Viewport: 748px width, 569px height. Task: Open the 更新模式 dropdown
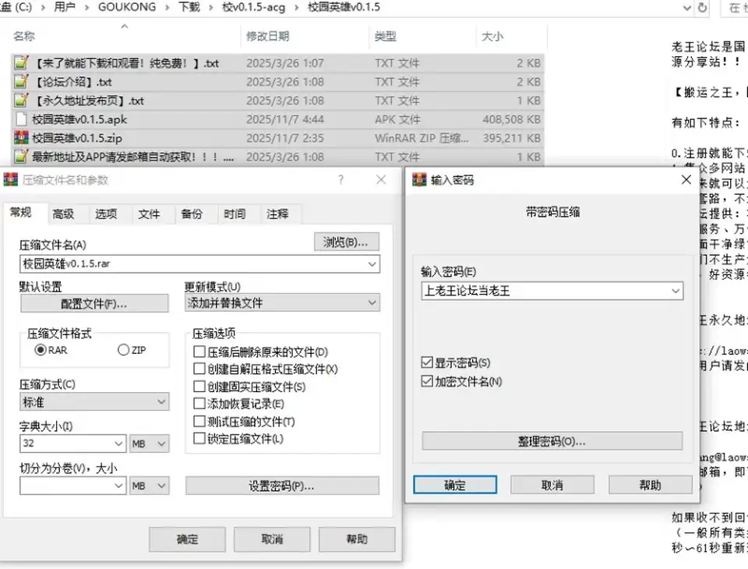(282, 302)
